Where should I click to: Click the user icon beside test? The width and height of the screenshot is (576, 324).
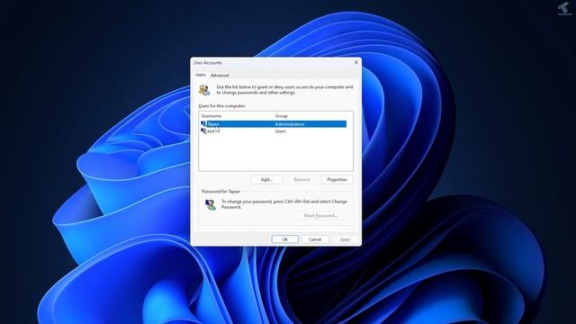click(x=203, y=131)
